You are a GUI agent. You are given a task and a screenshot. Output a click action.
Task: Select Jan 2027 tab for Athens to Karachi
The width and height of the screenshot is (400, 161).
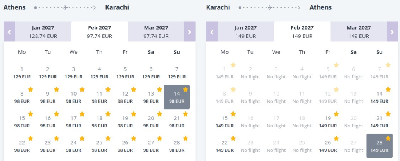click(43, 32)
